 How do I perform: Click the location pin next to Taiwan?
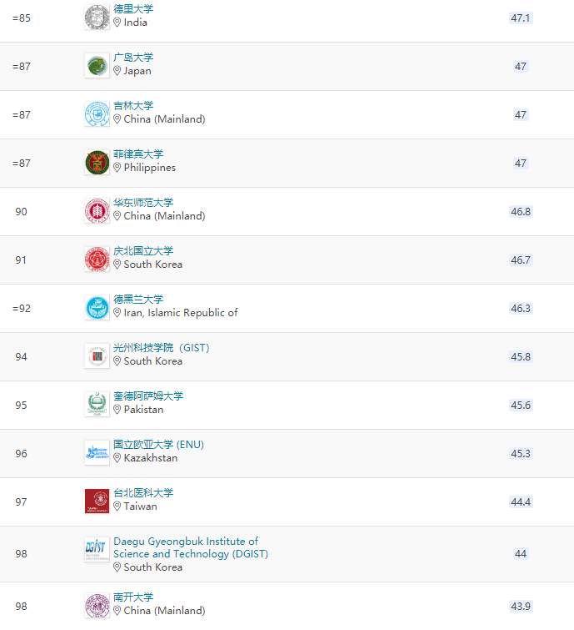coord(117,507)
